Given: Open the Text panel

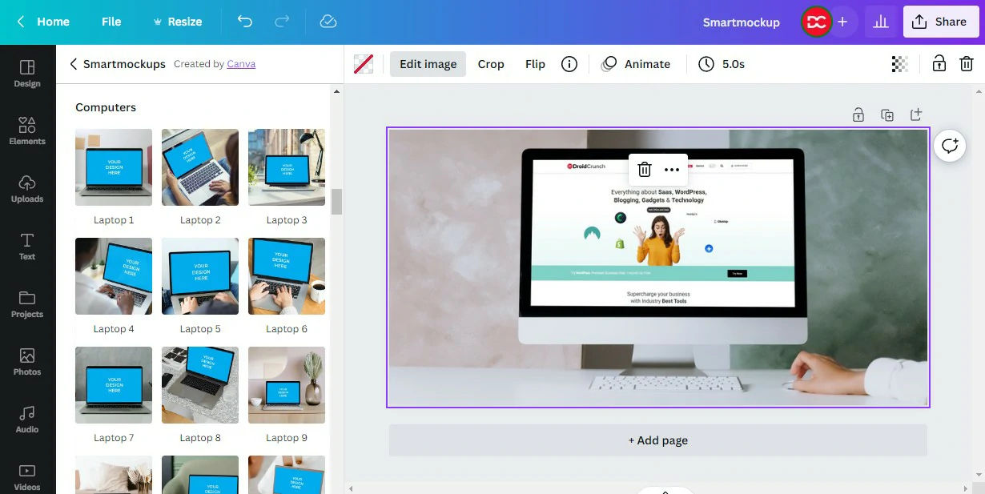Looking at the screenshot, I should (26, 246).
